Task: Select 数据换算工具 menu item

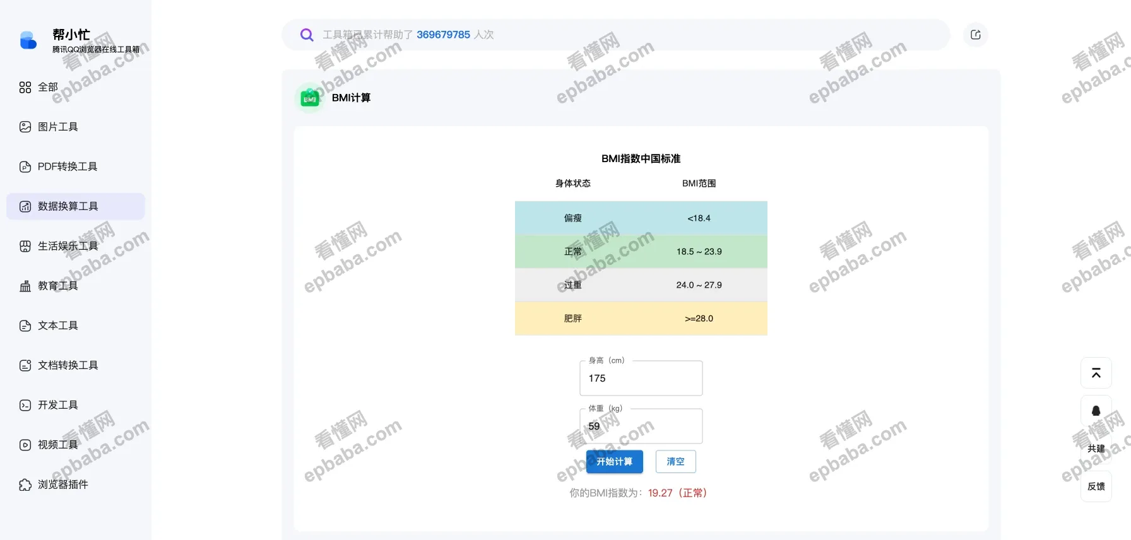Action: [76, 206]
